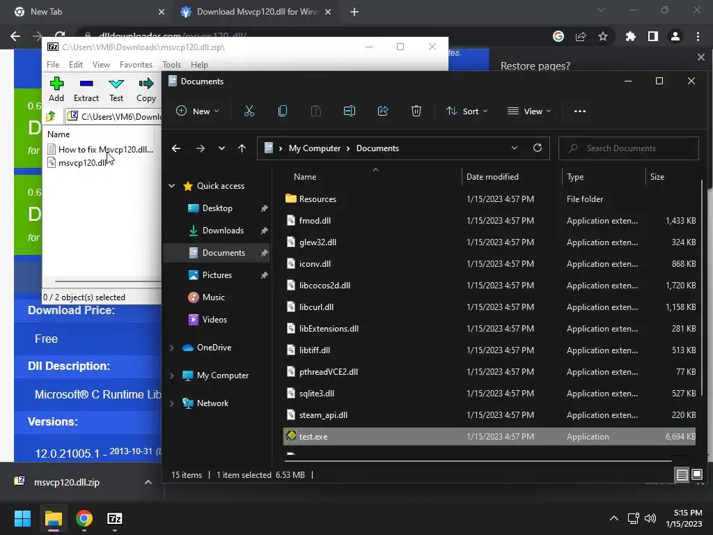Open recent locations dropdown arrow
The image size is (713, 535).
pyautogui.click(x=221, y=148)
